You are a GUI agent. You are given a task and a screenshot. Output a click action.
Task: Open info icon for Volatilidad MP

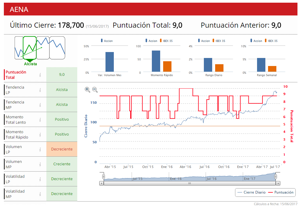(x=40, y=194)
